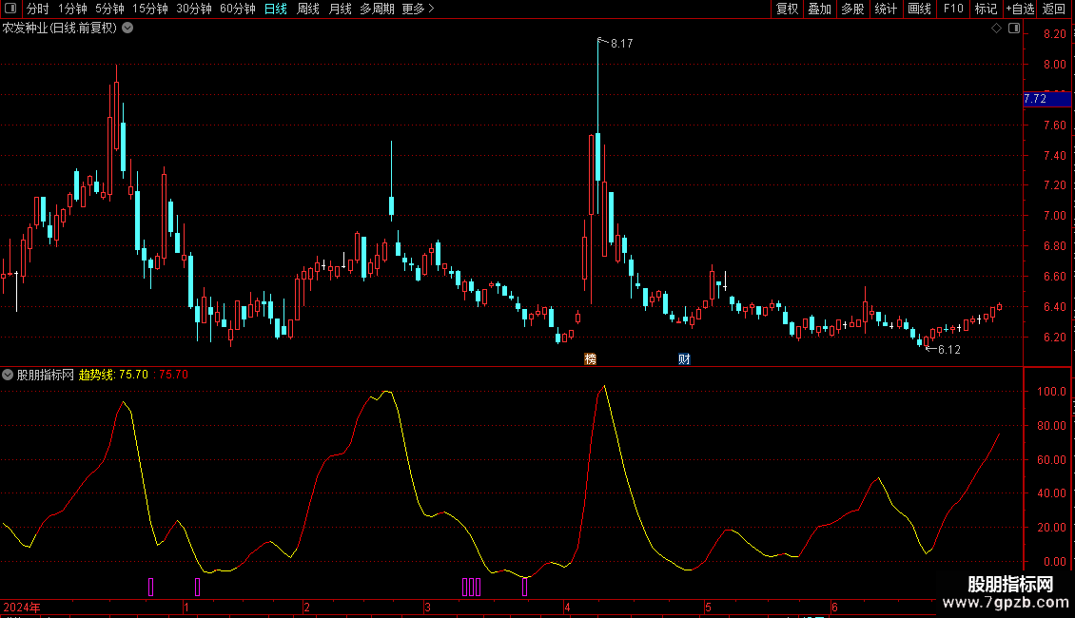This screenshot has height=618, width=1075.
Task: Click the 返回 back button
Action: click(x=1054, y=9)
